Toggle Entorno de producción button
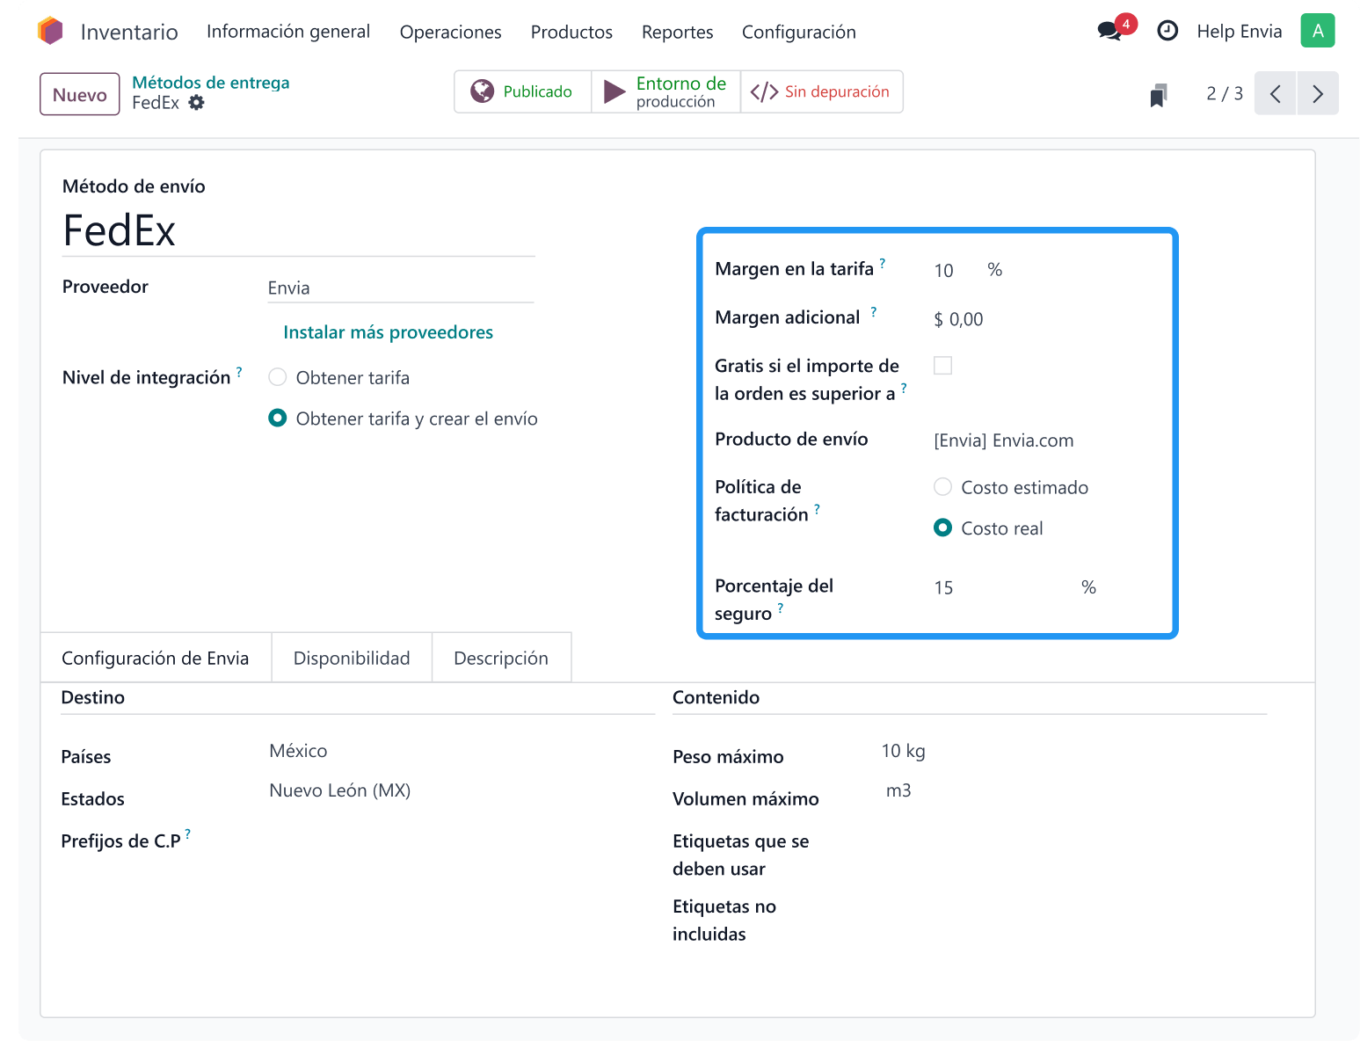 coord(666,91)
